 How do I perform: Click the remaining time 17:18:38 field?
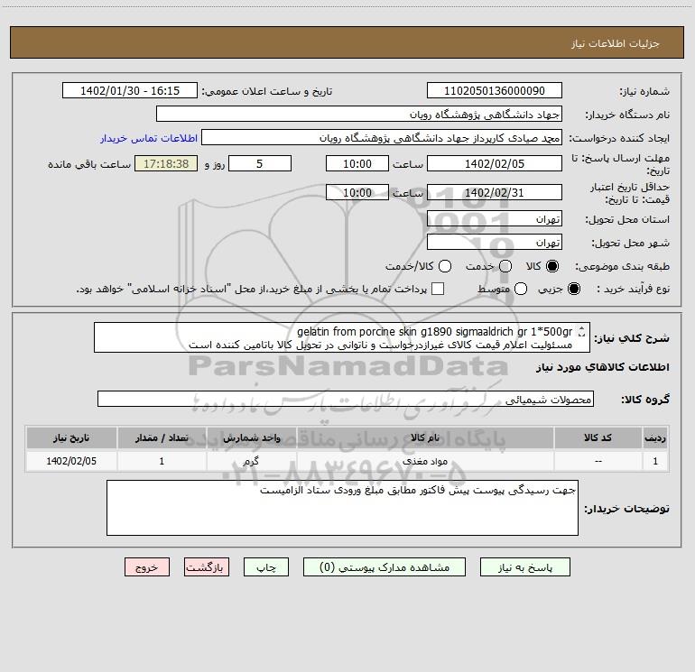tap(166, 164)
